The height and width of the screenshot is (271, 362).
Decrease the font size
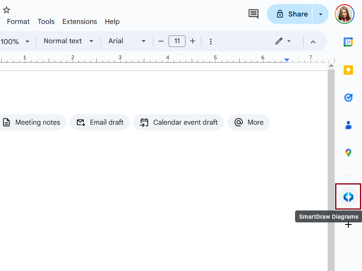pos(161,41)
